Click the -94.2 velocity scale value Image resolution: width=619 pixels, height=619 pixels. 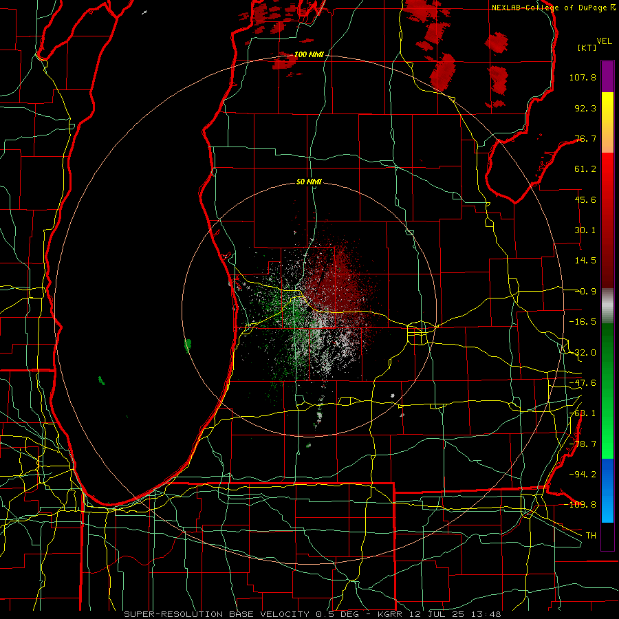(x=583, y=475)
